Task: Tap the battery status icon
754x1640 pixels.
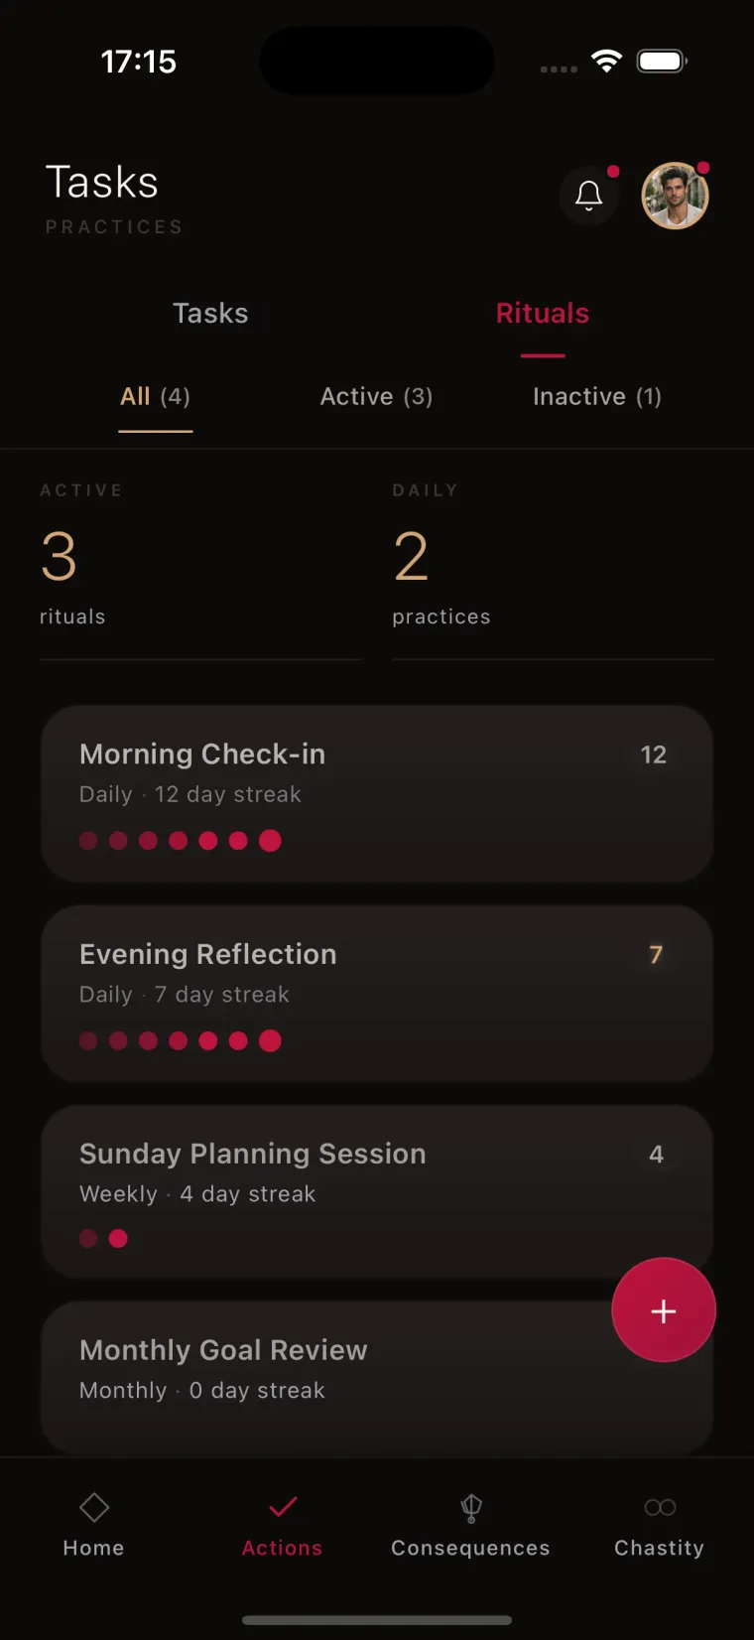Action: click(662, 62)
